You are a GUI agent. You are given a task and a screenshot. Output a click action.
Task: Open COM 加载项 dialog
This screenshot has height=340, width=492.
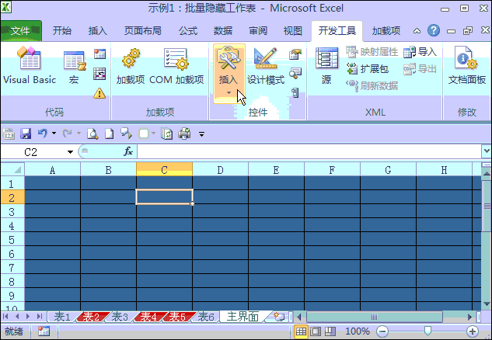(x=176, y=67)
